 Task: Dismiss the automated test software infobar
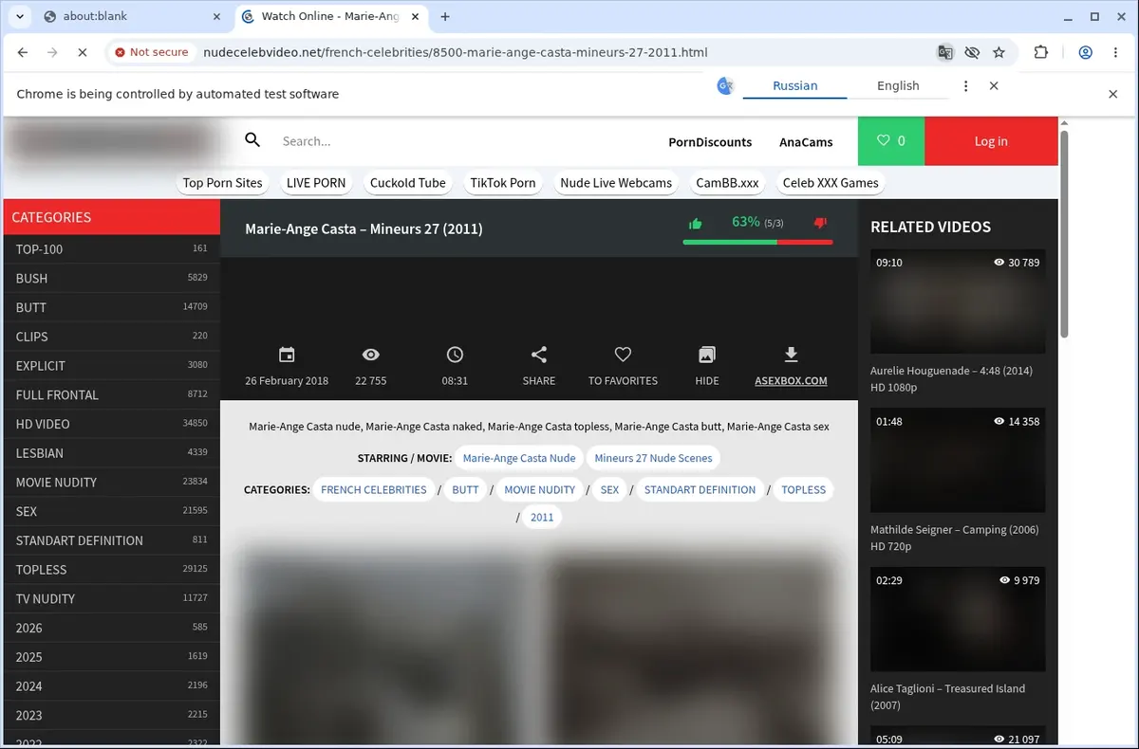coord(1113,94)
